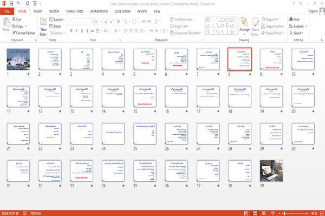Increase the font size
This screenshot has height=216, width=325.
coord(106,22)
